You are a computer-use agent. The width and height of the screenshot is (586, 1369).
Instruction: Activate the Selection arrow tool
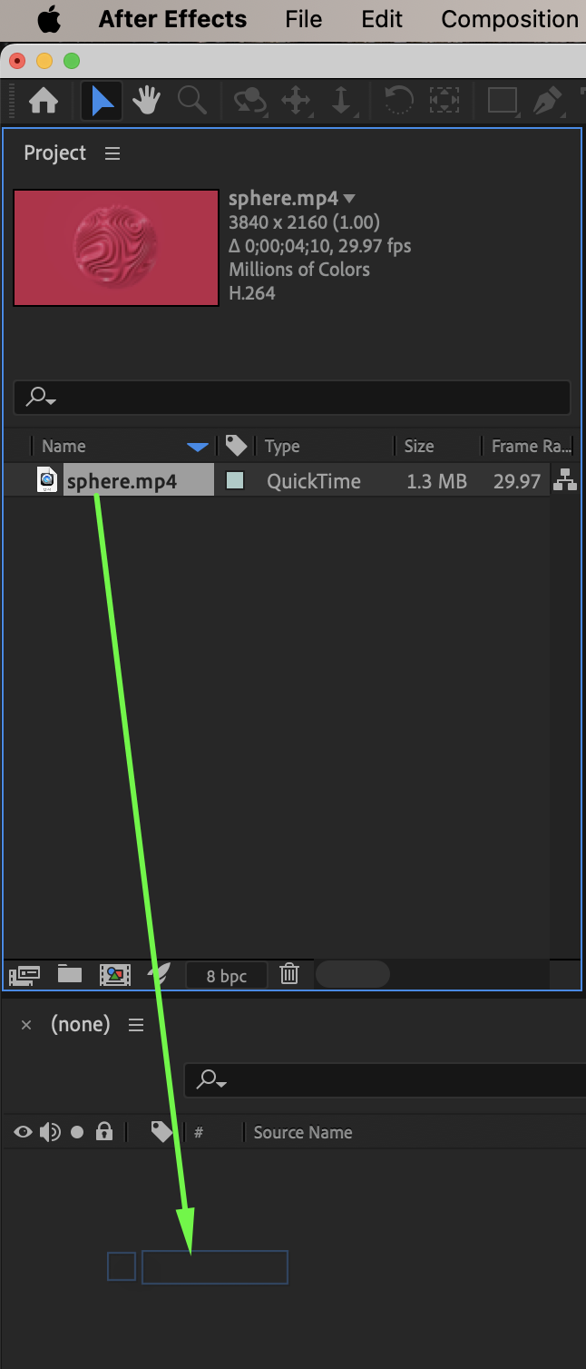102,101
